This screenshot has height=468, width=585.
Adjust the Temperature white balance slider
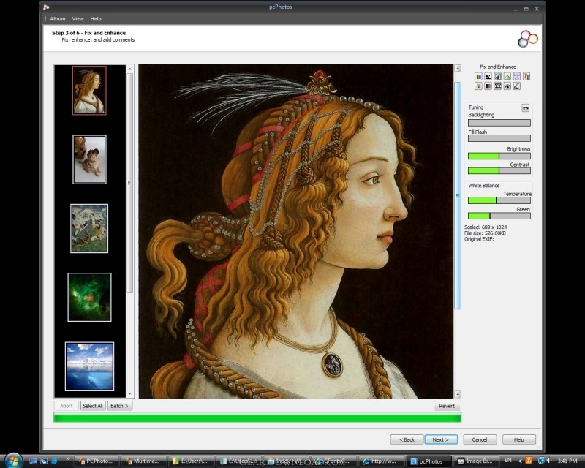499,200
